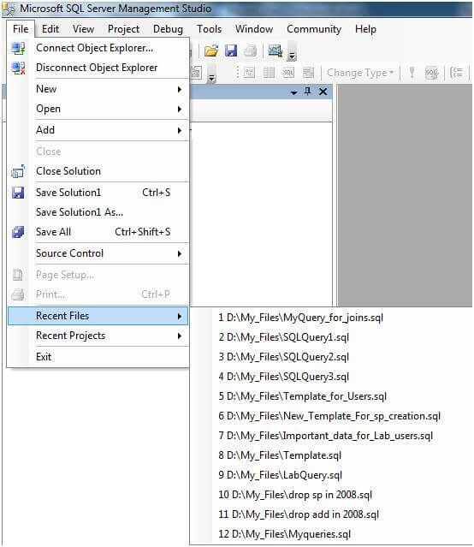Click the SQL Server Management Studio title icon

tap(9, 9)
